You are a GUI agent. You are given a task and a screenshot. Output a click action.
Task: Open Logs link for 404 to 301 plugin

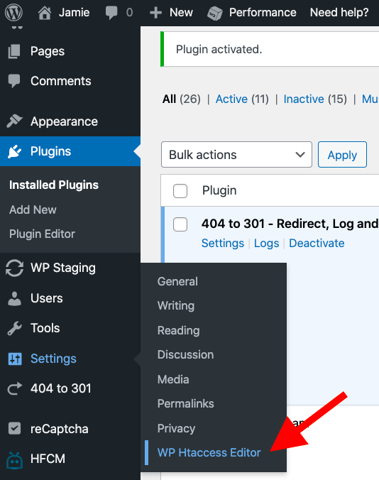coord(266,244)
